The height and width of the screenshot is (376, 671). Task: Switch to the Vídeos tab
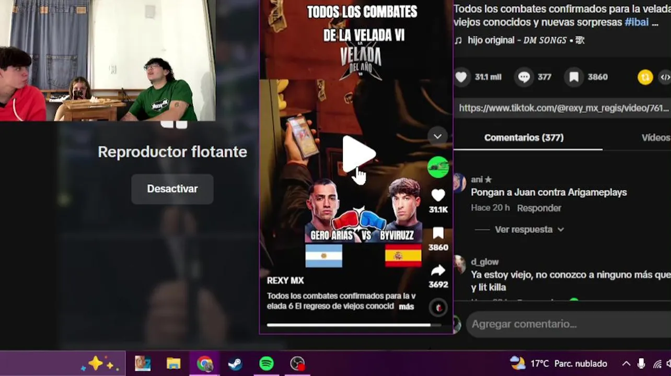pos(656,138)
